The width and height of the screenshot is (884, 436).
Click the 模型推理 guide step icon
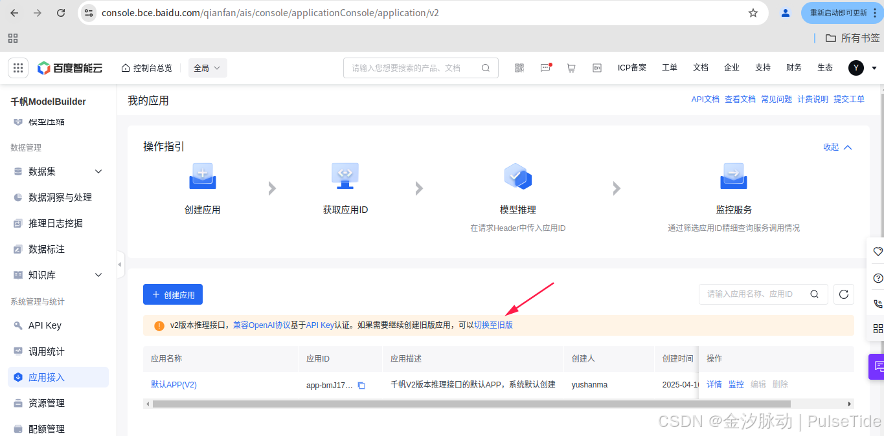point(518,176)
